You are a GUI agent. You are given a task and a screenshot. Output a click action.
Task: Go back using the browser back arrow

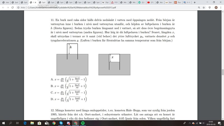click(3, 8)
